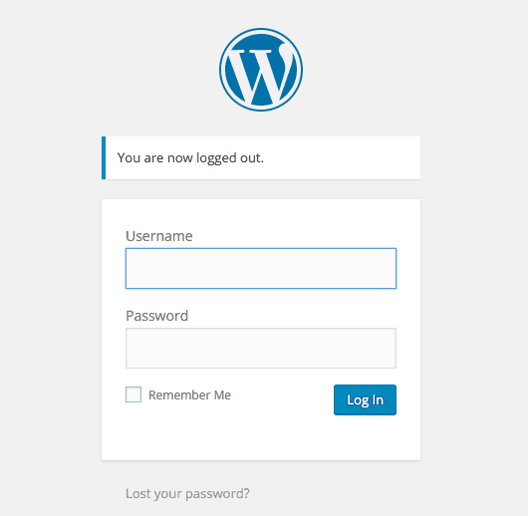Focus the Username input field
Image resolution: width=528 pixels, height=516 pixels.
261,268
